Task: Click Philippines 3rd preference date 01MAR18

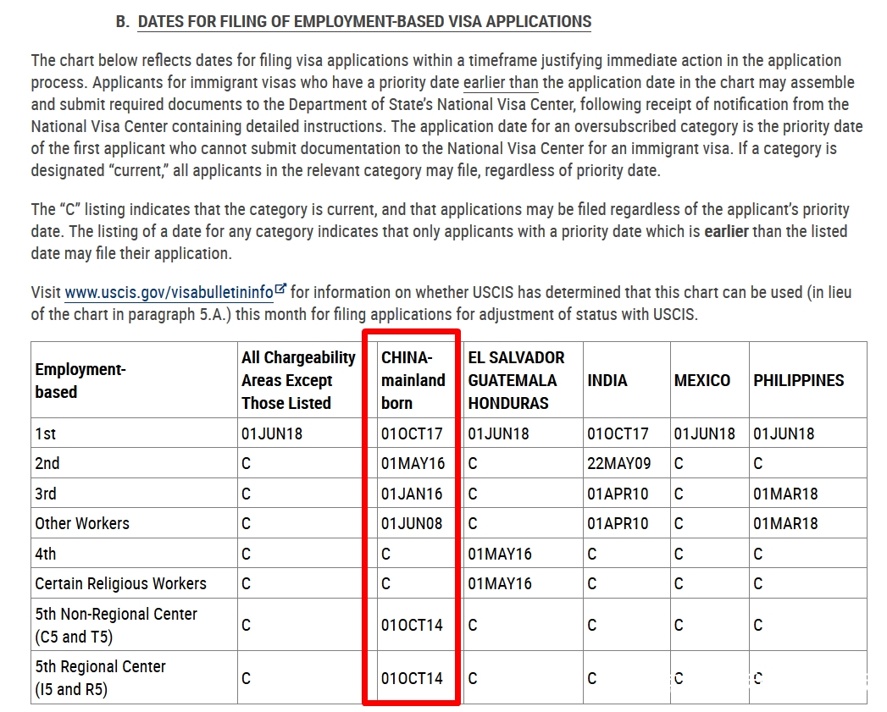Action: pos(785,494)
